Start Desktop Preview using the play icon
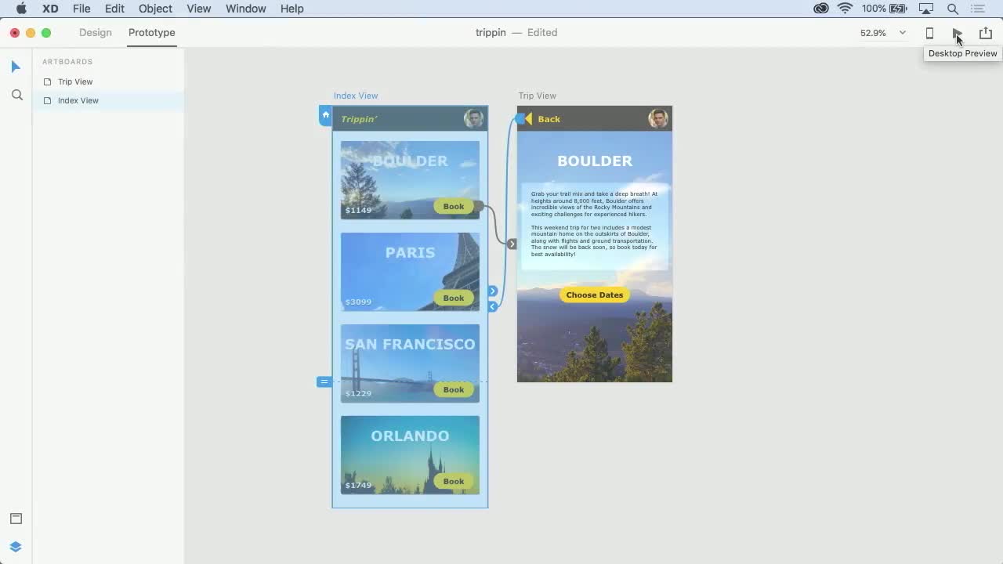Image resolution: width=1003 pixels, height=564 pixels. click(x=958, y=33)
